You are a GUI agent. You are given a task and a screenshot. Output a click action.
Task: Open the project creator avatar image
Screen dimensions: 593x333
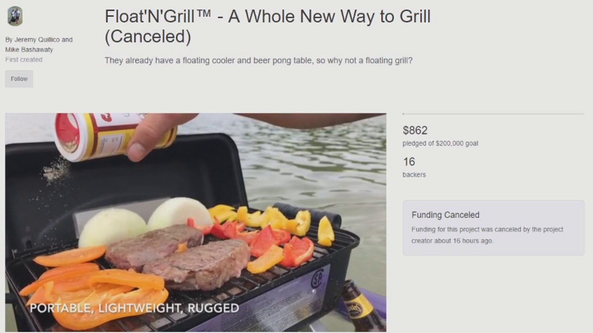click(15, 16)
